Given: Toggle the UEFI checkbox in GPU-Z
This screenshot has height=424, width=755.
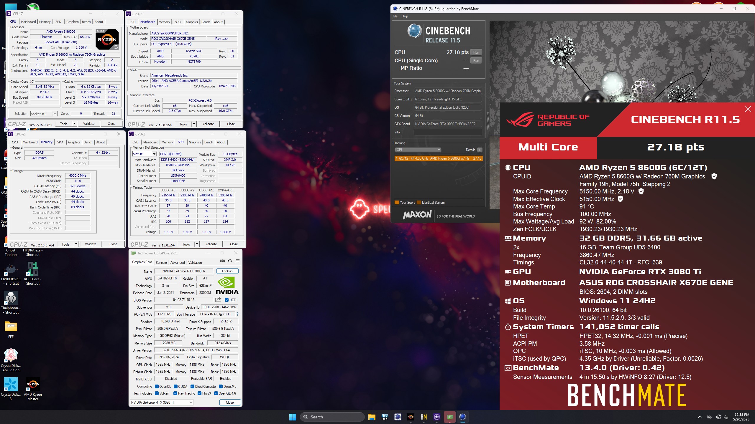Looking at the screenshot, I should [x=226, y=300].
